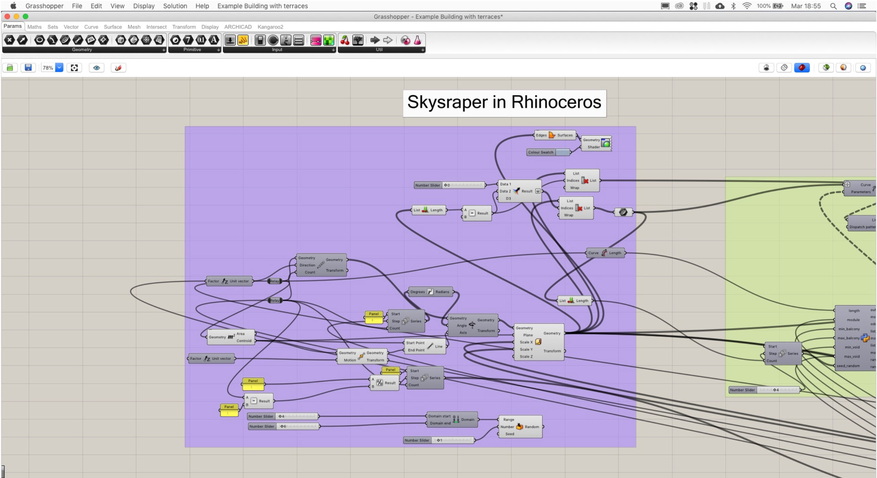Toggle shaded red preview mode

(802, 68)
